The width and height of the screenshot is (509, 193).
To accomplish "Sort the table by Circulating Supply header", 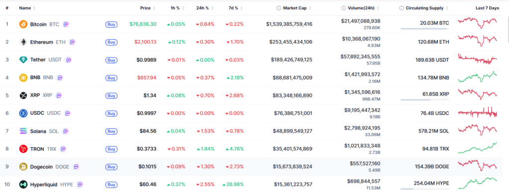I will tap(427, 8).
